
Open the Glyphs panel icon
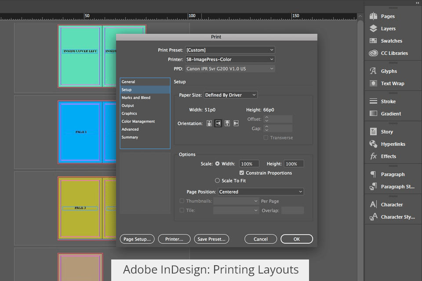coord(373,71)
